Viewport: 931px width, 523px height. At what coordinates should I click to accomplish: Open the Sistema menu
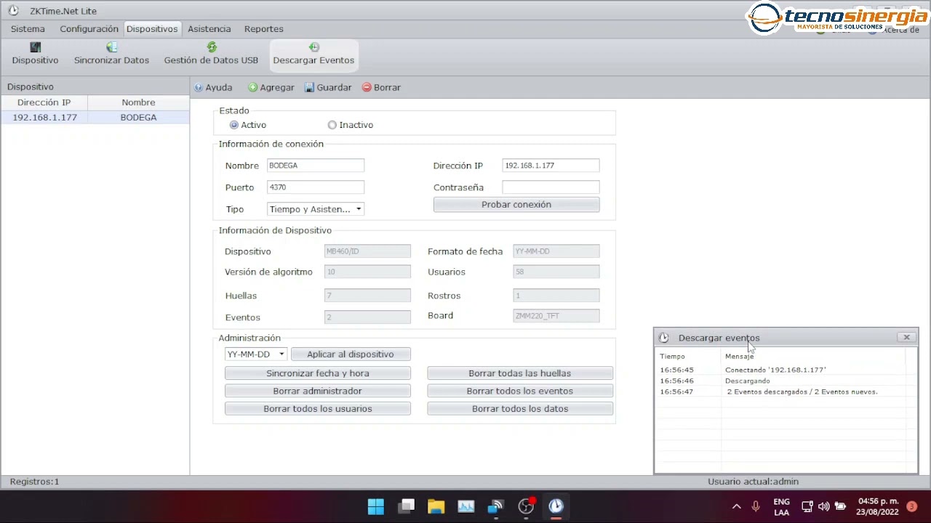28,29
